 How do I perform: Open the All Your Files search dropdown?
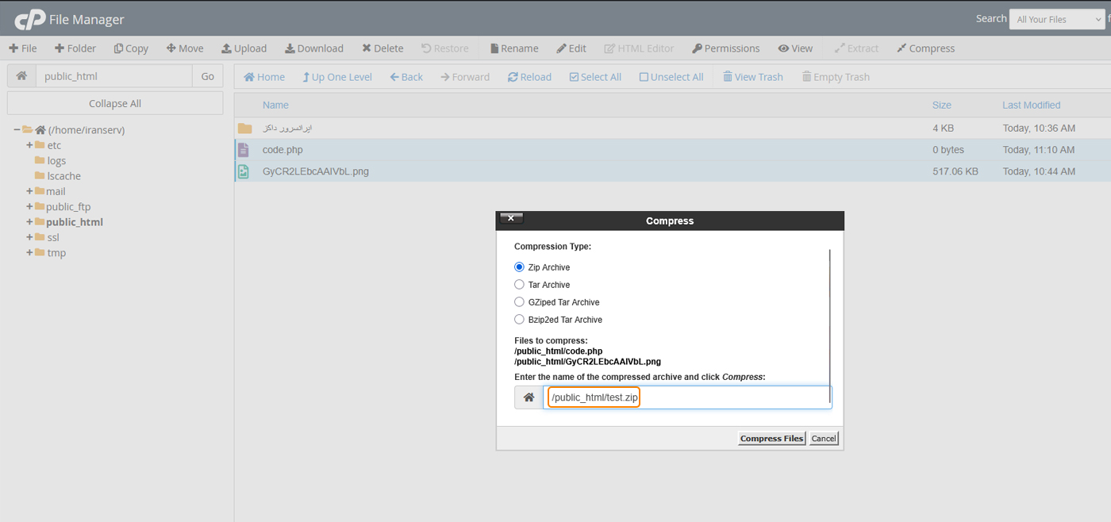pyautogui.click(x=1055, y=19)
